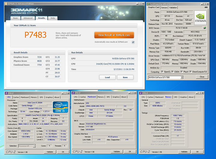Click the CPU-Z icon of the Memory window
The width and height of the screenshot is (216, 159).
[141, 93]
